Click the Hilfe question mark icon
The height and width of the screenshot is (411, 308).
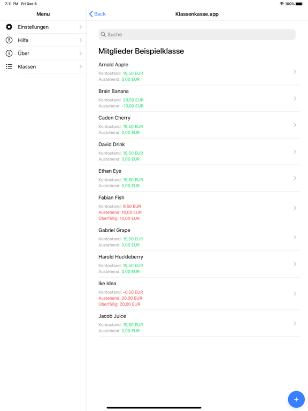(x=9, y=40)
